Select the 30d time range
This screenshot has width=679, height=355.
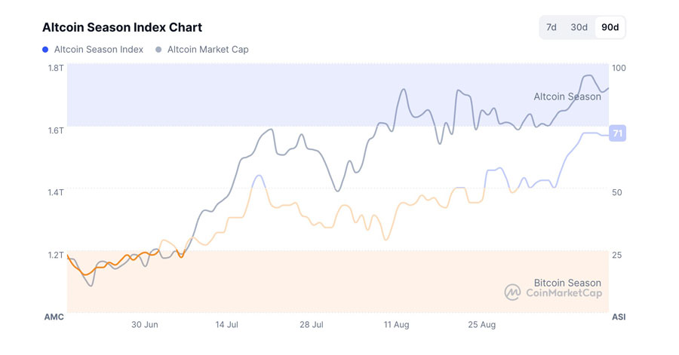(579, 28)
